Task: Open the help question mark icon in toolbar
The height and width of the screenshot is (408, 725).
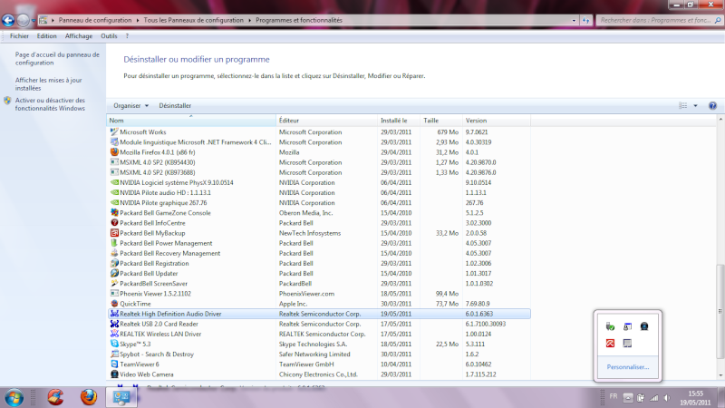Action: pyautogui.click(x=712, y=105)
